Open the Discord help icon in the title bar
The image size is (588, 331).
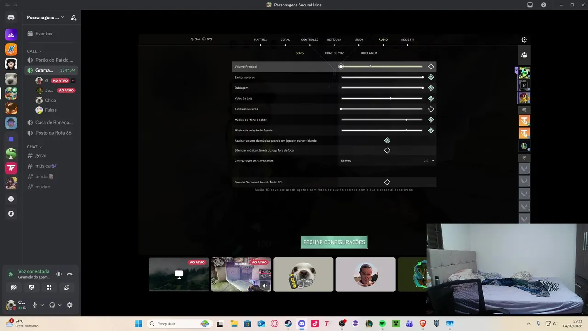click(x=543, y=5)
